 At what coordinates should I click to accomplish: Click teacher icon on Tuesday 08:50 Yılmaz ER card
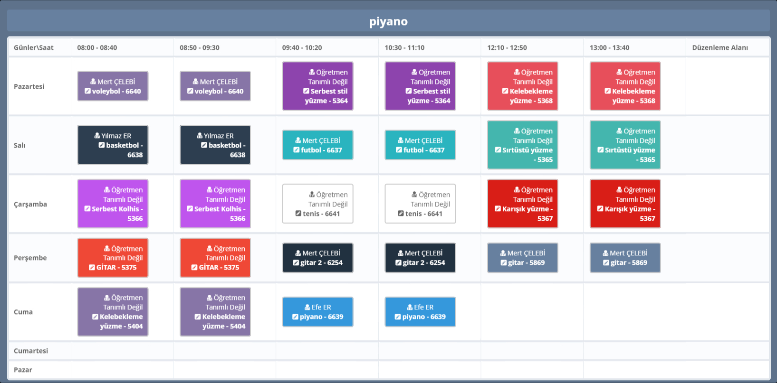200,136
